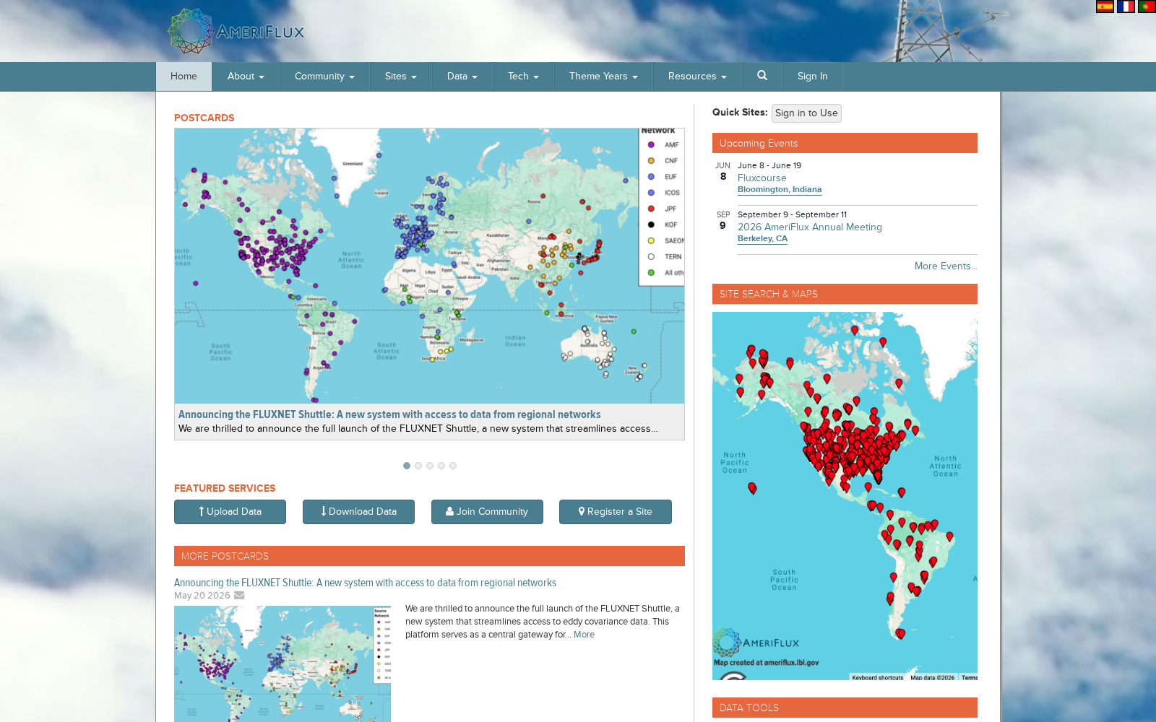Select the fourth postcard carousel dot

click(x=441, y=466)
